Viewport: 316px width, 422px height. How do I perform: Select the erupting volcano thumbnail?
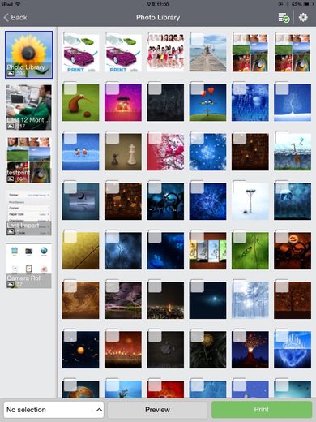[250, 350]
